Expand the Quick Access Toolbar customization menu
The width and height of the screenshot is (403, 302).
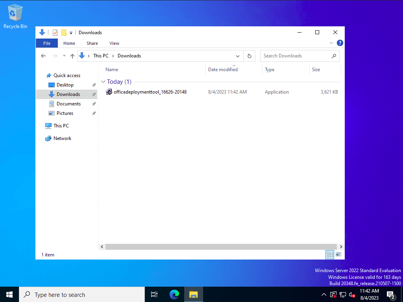(71, 32)
